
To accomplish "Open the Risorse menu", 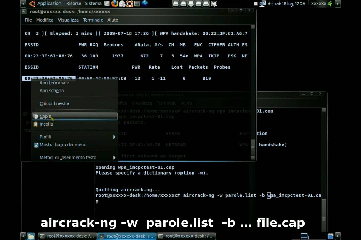I will (x=74, y=3).
